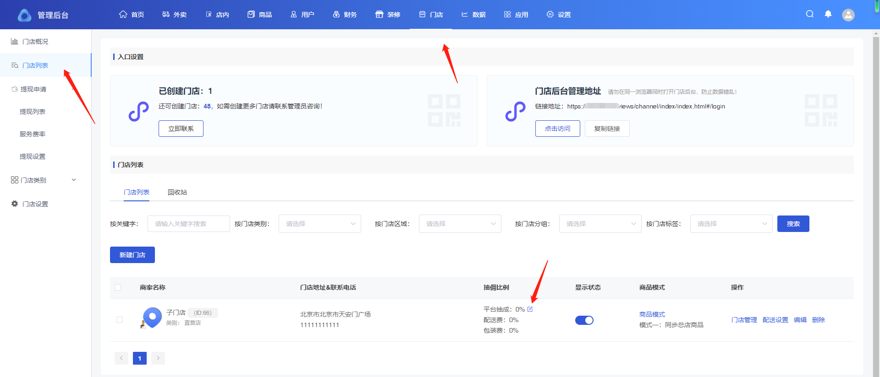The height and width of the screenshot is (377, 880).
Task: Open 门店设置 with the gear icon
Action: (x=15, y=204)
